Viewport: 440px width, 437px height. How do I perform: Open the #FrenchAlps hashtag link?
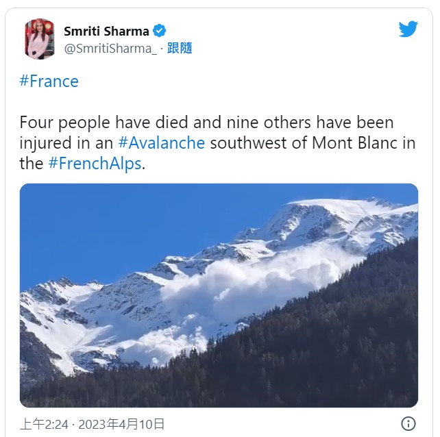[95, 164]
